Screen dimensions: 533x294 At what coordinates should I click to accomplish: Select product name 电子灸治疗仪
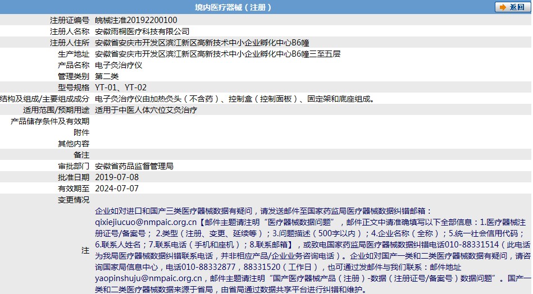pos(119,65)
